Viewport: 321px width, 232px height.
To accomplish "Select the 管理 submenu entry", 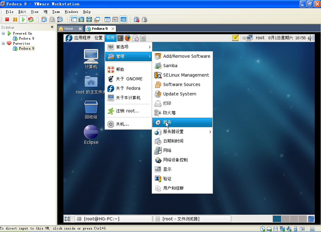I will (x=128, y=56).
